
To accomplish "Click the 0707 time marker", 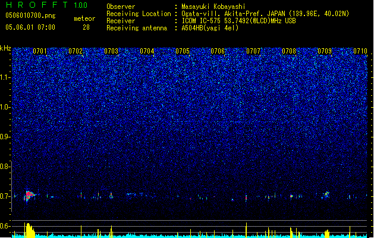I will pos(253,51).
